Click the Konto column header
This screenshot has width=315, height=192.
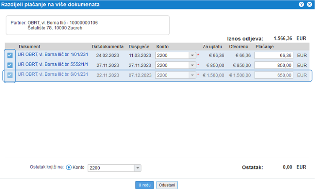(x=163, y=46)
